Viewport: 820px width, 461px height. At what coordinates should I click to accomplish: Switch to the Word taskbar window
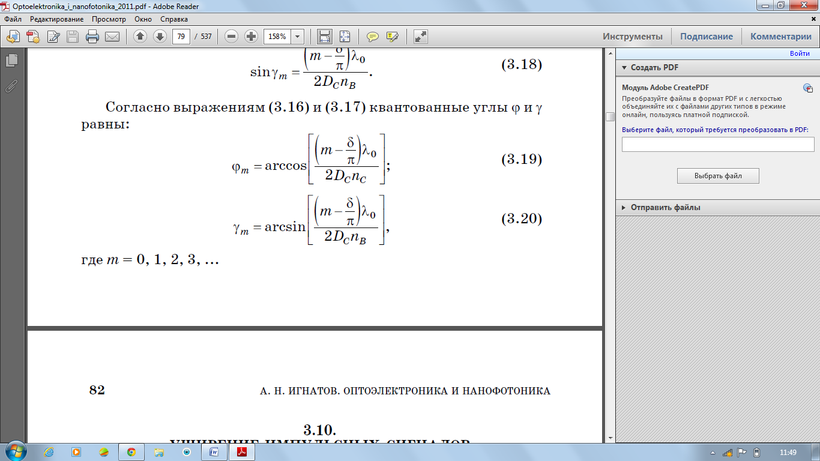(x=214, y=452)
